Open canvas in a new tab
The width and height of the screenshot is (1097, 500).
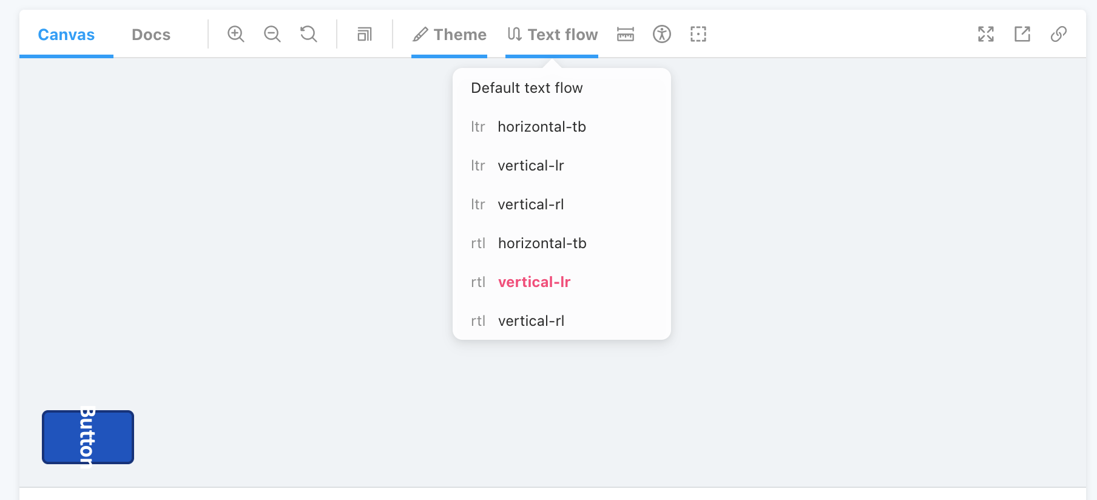pos(1022,34)
